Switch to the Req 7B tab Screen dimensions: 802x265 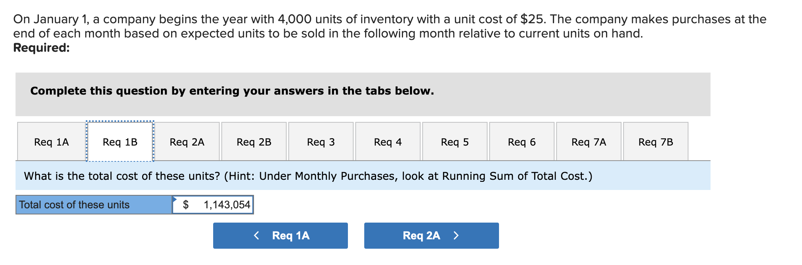[x=655, y=142]
